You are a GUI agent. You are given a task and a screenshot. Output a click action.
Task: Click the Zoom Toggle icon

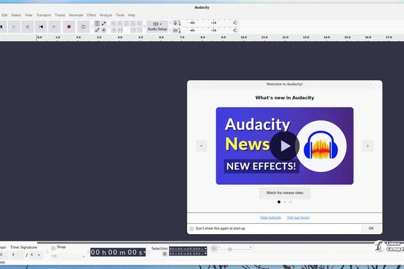coord(139,24)
